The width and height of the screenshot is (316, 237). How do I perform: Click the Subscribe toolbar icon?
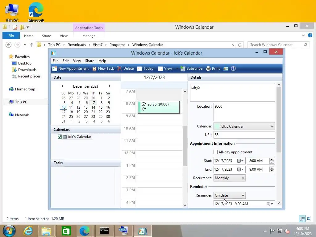pos(183,69)
